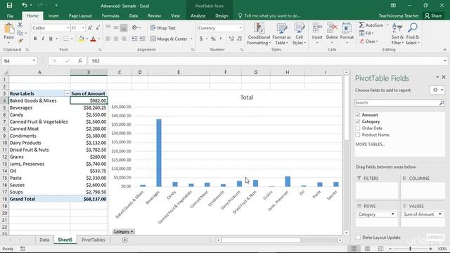Image resolution: width=450 pixels, height=253 pixels.
Task: Open Find & Select
Action: click(x=413, y=34)
